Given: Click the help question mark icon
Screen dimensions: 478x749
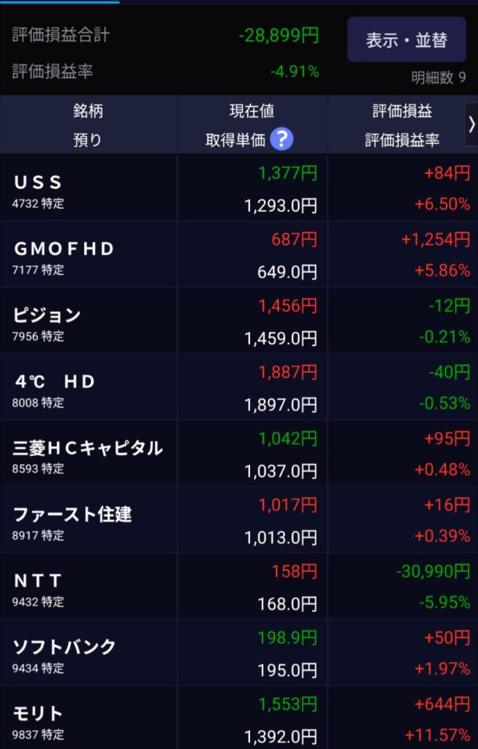Looking at the screenshot, I should (281, 139).
